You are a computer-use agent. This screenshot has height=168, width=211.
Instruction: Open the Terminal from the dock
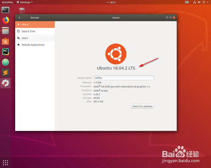tap(5, 10)
